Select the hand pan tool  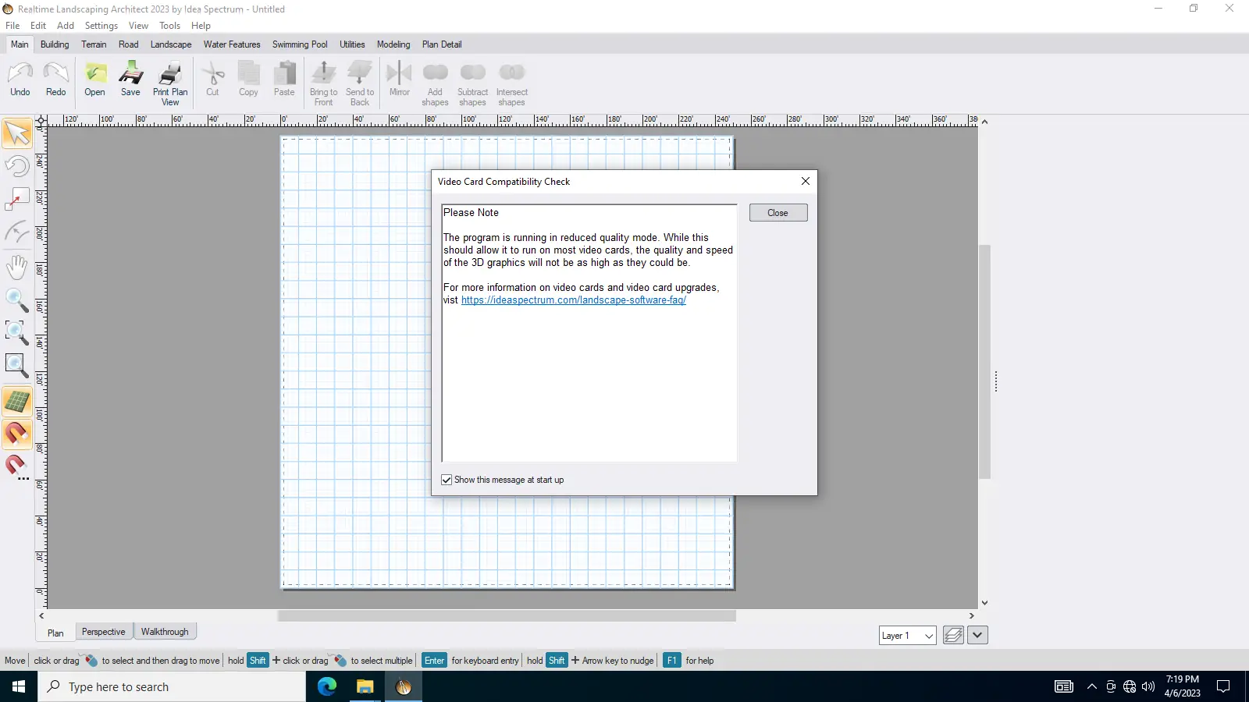[x=17, y=267]
